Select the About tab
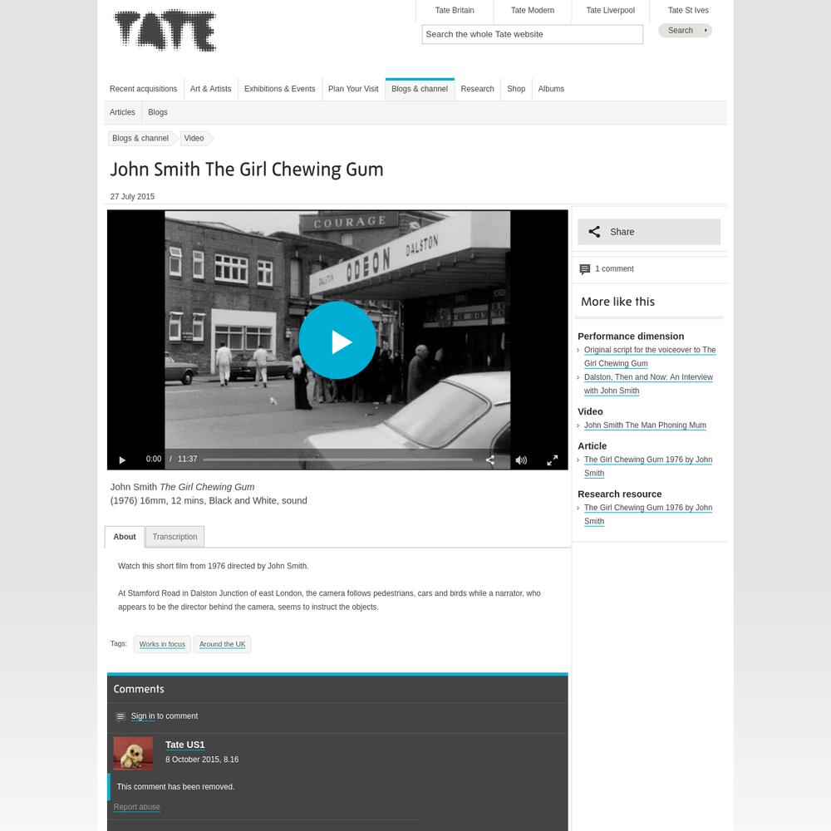The image size is (831, 831). pos(125,537)
